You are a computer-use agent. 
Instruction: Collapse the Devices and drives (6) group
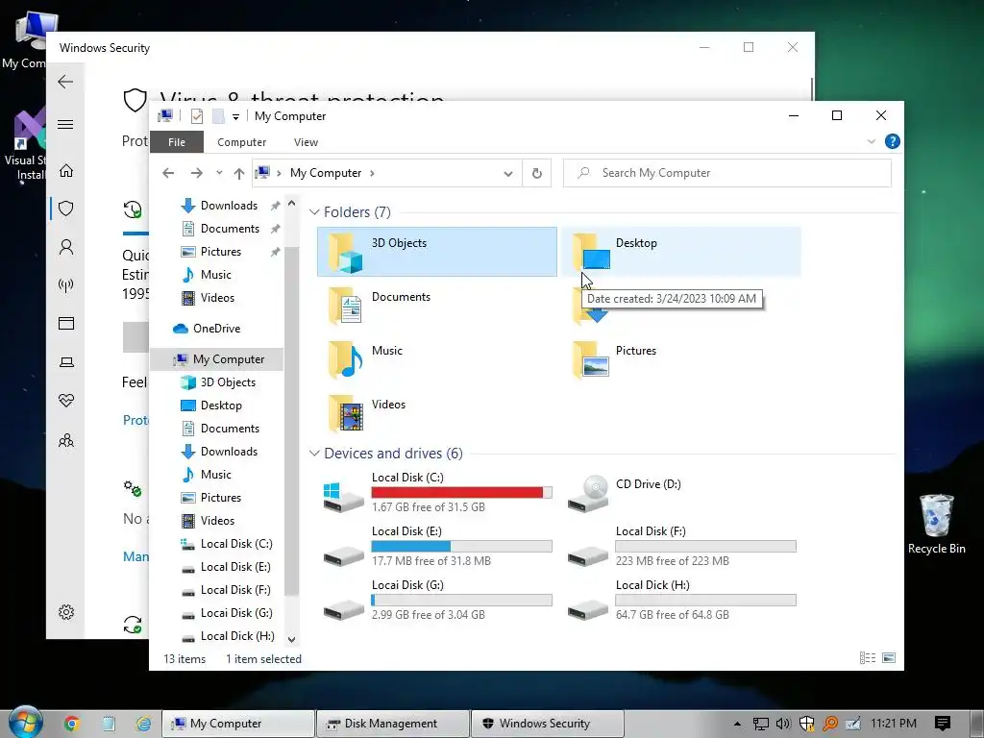click(x=314, y=454)
